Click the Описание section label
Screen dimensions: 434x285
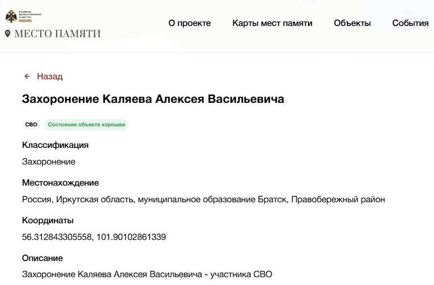[x=43, y=258]
